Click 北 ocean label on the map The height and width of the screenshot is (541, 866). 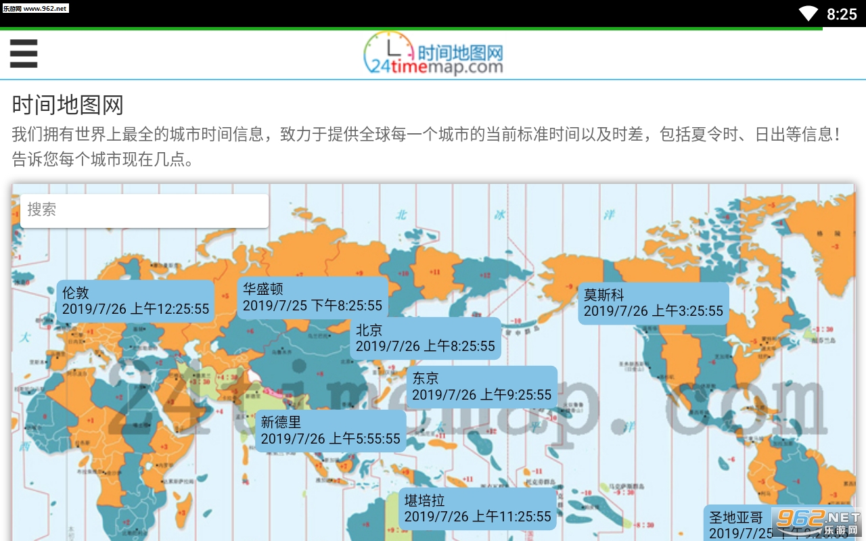402,215
